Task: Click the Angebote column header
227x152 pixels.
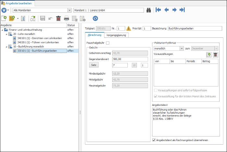Action: click(33, 25)
